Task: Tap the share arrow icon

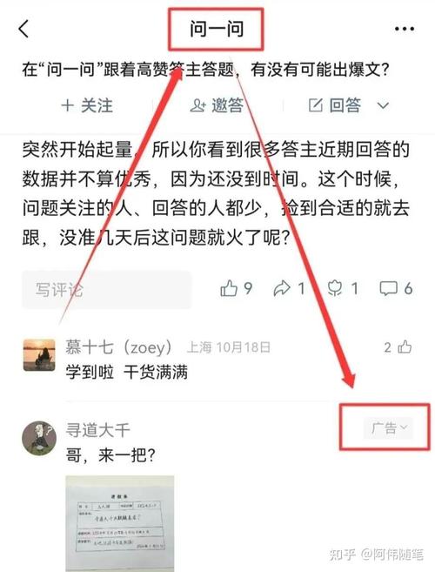Action: coord(282,288)
